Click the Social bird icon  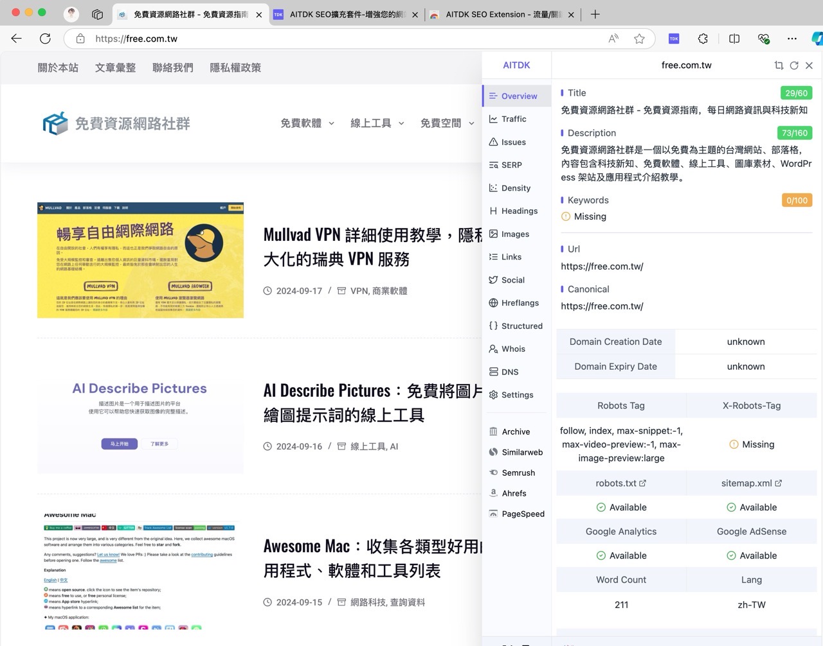493,280
